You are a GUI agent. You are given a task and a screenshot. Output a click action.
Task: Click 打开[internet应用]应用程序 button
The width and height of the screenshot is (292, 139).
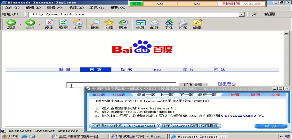189,126
